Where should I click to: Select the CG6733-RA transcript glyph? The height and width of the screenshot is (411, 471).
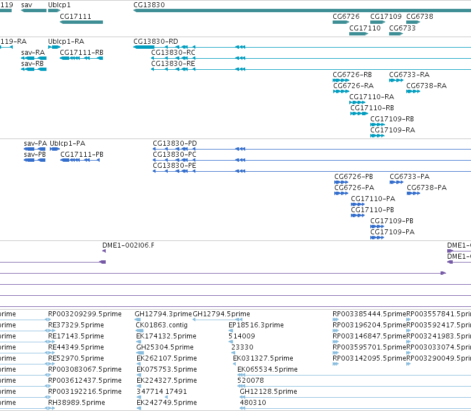(x=396, y=80)
